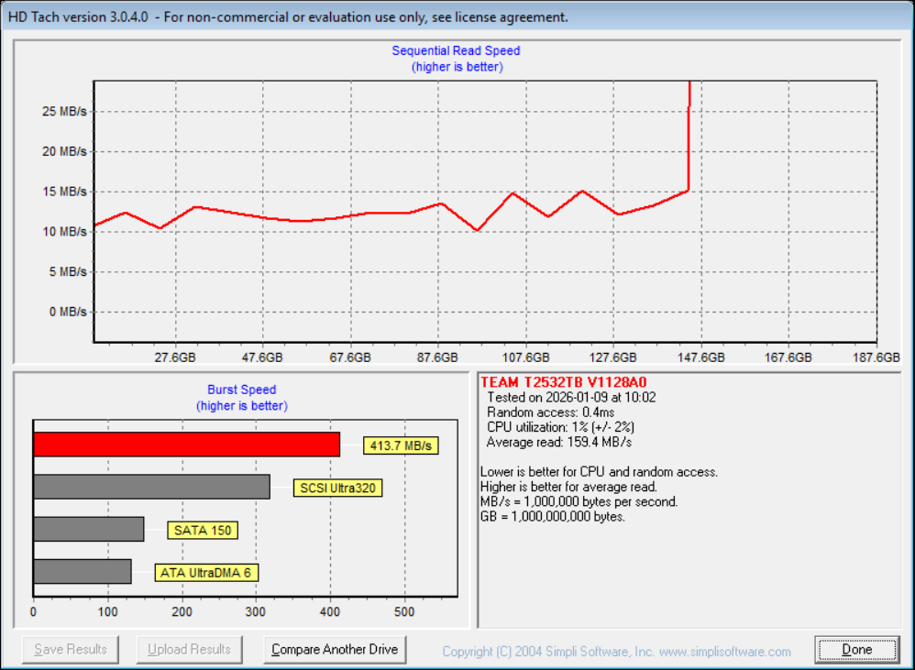Click the Sequential Read Speed chart title

[456, 51]
